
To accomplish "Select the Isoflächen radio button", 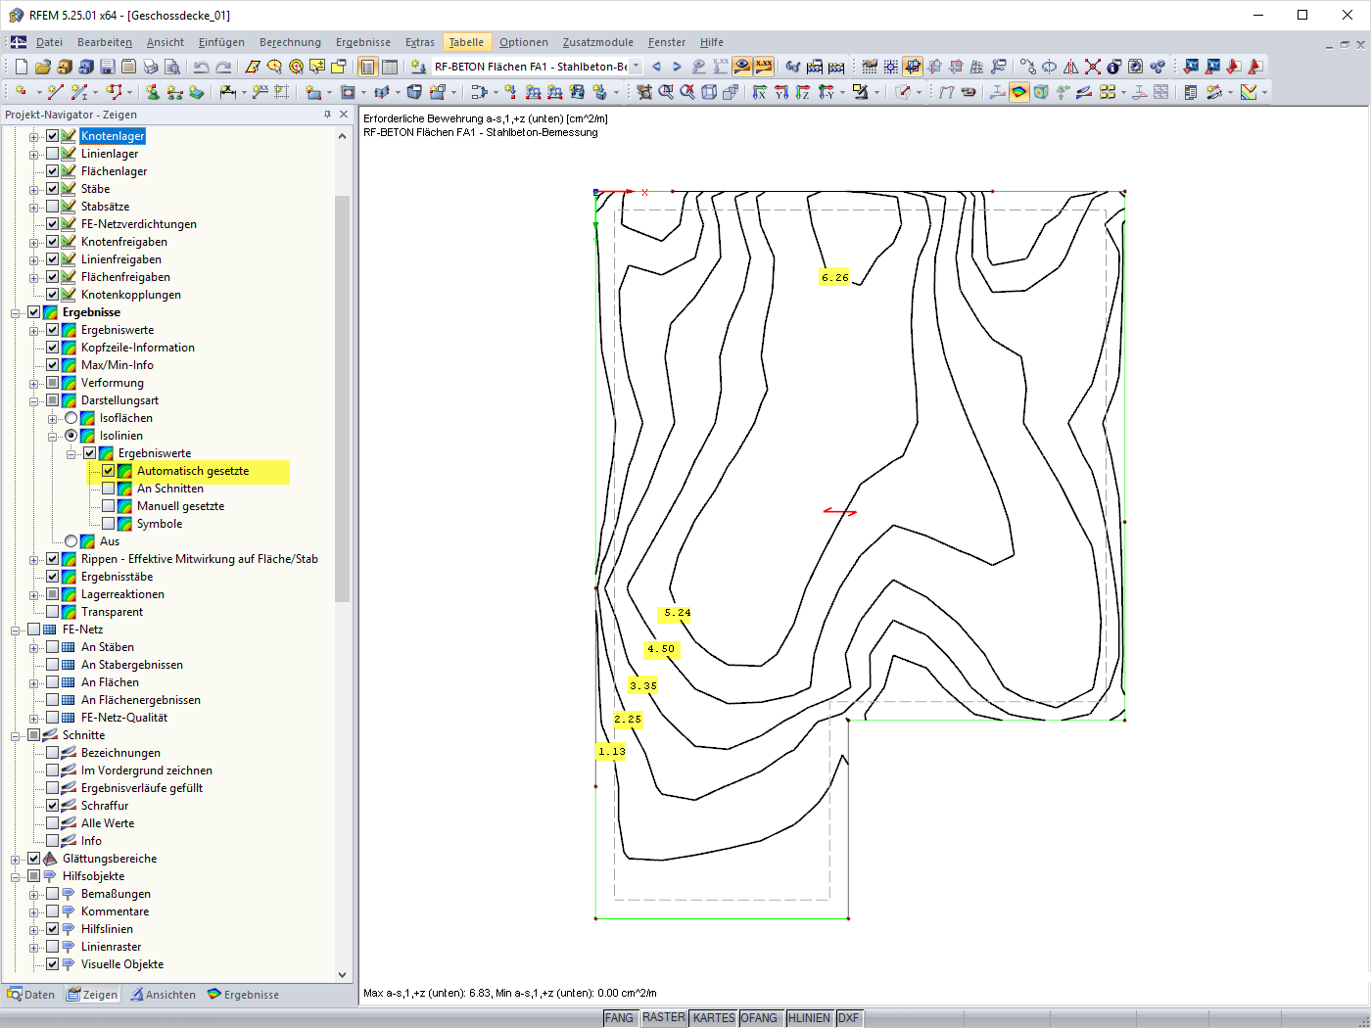I will point(71,418).
